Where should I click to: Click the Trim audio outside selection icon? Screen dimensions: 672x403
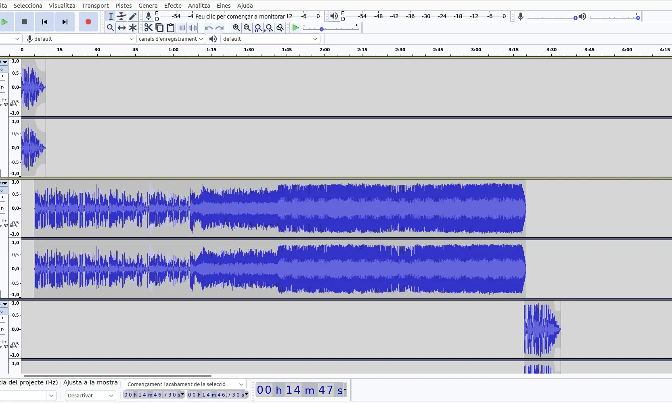pyautogui.click(x=182, y=27)
